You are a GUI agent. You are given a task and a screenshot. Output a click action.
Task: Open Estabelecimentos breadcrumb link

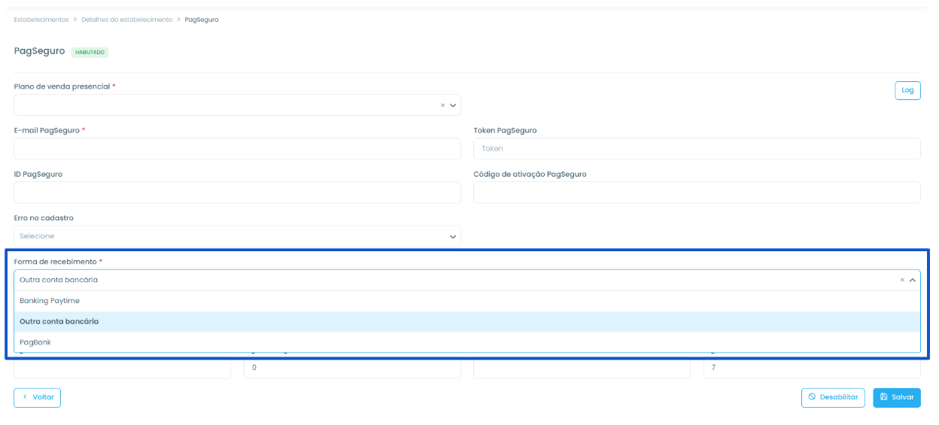click(x=41, y=20)
